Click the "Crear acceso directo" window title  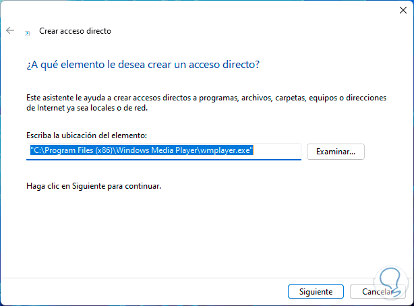click(75, 31)
